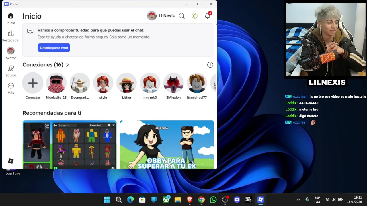
Task: Open Nicolasito_25 connection avatar
Action: click(x=56, y=83)
